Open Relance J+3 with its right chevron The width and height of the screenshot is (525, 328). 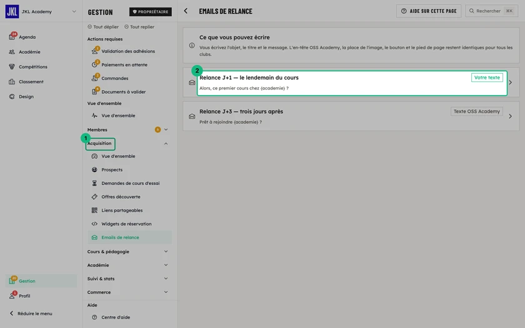point(510,116)
